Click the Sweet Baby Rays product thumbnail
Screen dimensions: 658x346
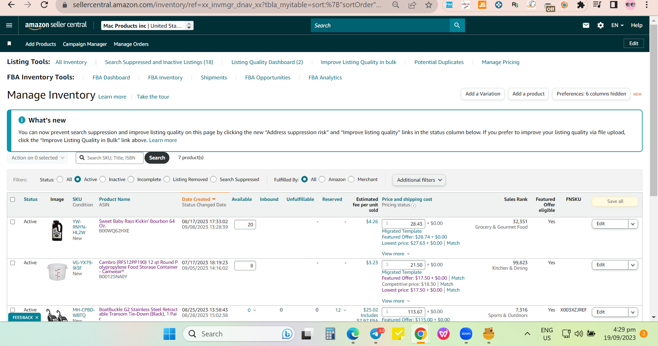57,230
